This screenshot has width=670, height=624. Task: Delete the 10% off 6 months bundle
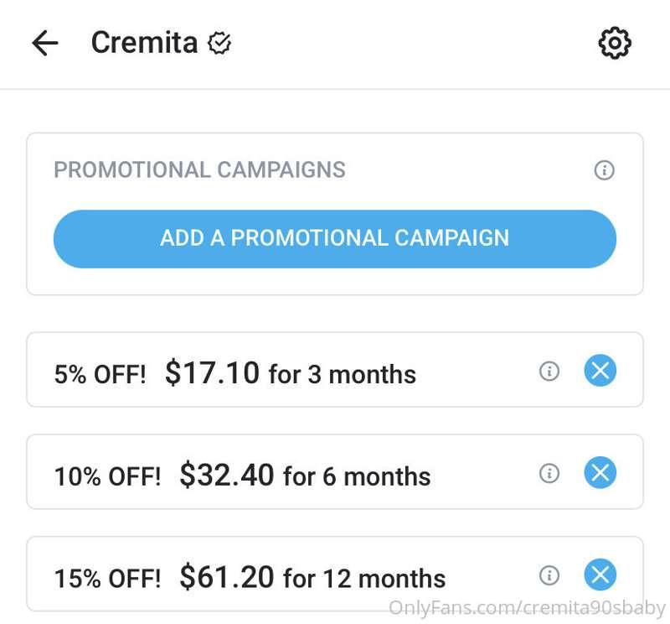coord(600,472)
